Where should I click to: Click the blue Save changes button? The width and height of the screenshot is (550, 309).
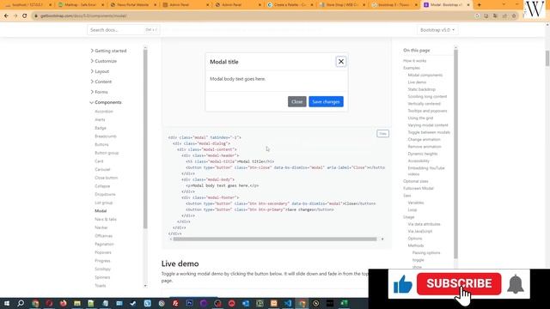[326, 101]
